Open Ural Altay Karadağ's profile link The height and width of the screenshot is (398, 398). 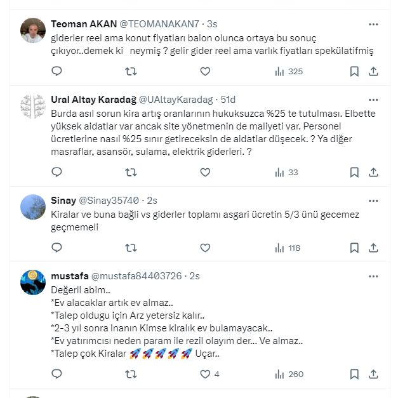(x=93, y=99)
